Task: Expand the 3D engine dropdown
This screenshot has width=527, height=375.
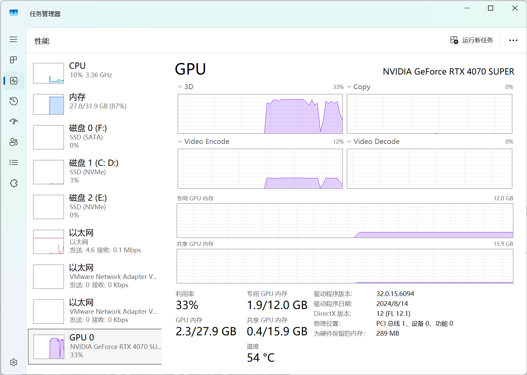Action: point(180,87)
